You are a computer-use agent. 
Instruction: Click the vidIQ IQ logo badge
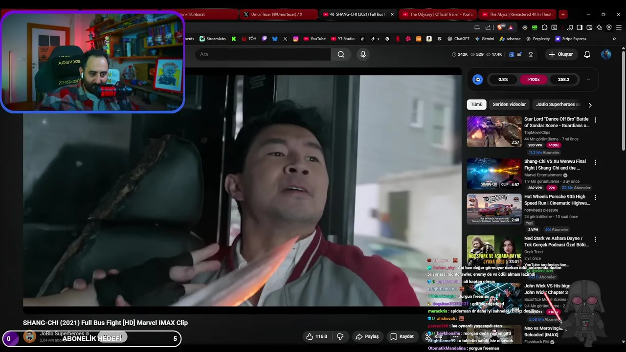(x=478, y=79)
